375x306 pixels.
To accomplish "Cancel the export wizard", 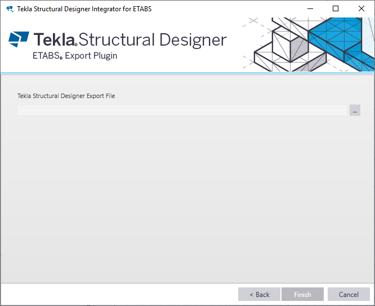I will (349, 294).
